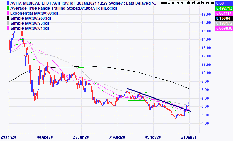Click the 09Nov20 date axis label
The width and height of the screenshot is (233, 141).
click(x=153, y=137)
